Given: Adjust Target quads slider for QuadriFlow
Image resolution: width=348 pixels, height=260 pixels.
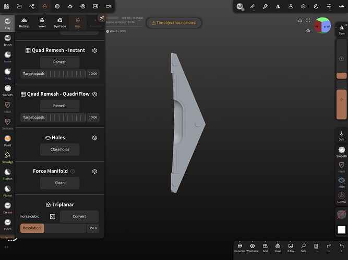Looking at the screenshot, I should point(53,118).
